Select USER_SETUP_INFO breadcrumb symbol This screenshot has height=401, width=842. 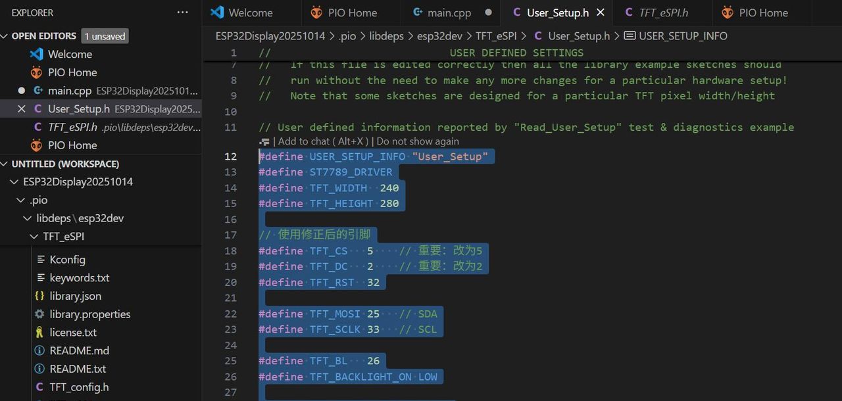pos(682,36)
